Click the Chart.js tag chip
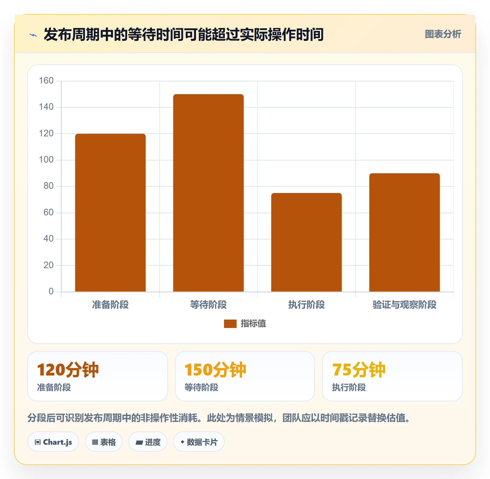 pyautogui.click(x=53, y=442)
